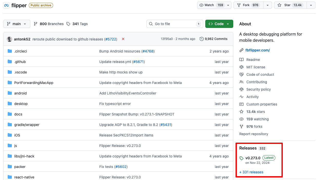Open the Contributing link
The image size is (321, 180).
[257, 82]
